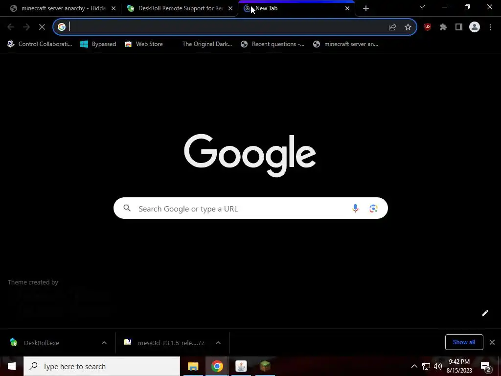The height and width of the screenshot is (376, 501).
Task: Start voice search with the microphone
Action: click(x=355, y=209)
